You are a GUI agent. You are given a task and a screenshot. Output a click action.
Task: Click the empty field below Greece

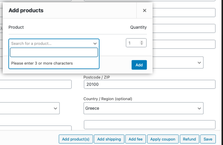click(x=149, y=125)
